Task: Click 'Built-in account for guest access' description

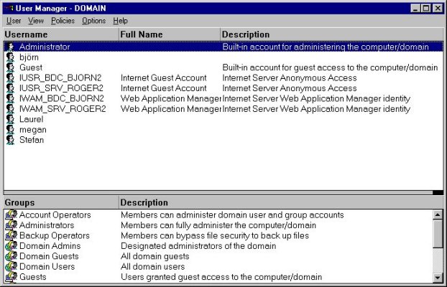Action: click(x=330, y=67)
